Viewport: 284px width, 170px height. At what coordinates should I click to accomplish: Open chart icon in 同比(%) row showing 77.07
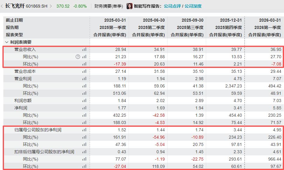pos(84,159)
